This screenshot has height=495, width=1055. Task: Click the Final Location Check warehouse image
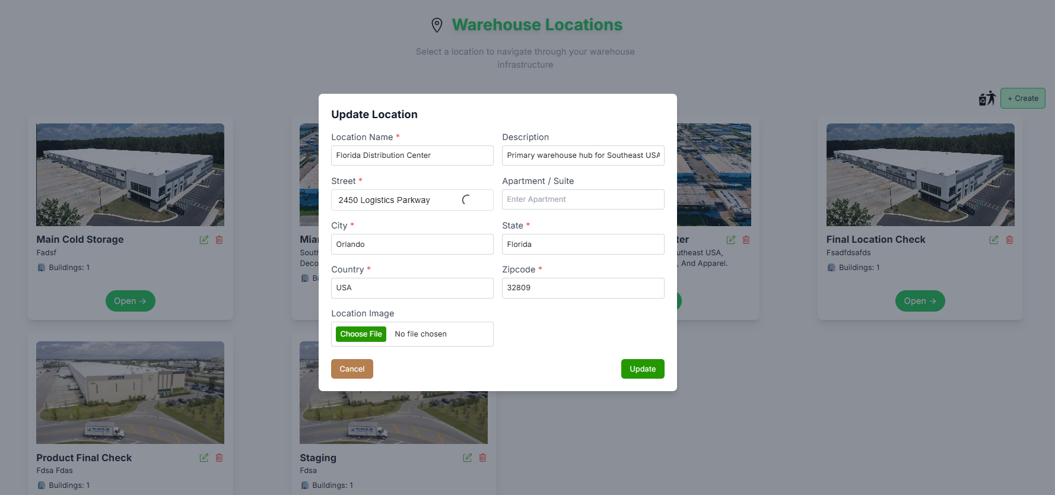click(920, 174)
